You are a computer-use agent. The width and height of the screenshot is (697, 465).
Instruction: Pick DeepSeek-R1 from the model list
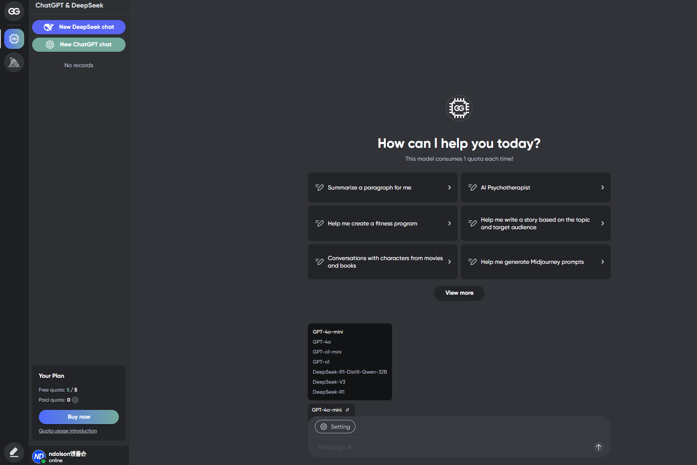[329, 392]
